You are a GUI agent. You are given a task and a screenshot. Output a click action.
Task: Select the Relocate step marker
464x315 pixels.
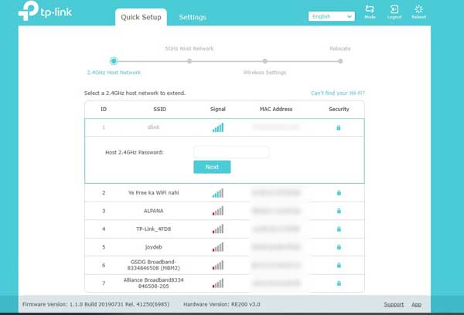[x=340, y=61]
